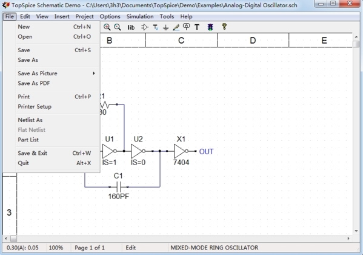The height and width of the screenshot is (255, 363).
Task: Click the 7404 part label
Action: (181, 162)
